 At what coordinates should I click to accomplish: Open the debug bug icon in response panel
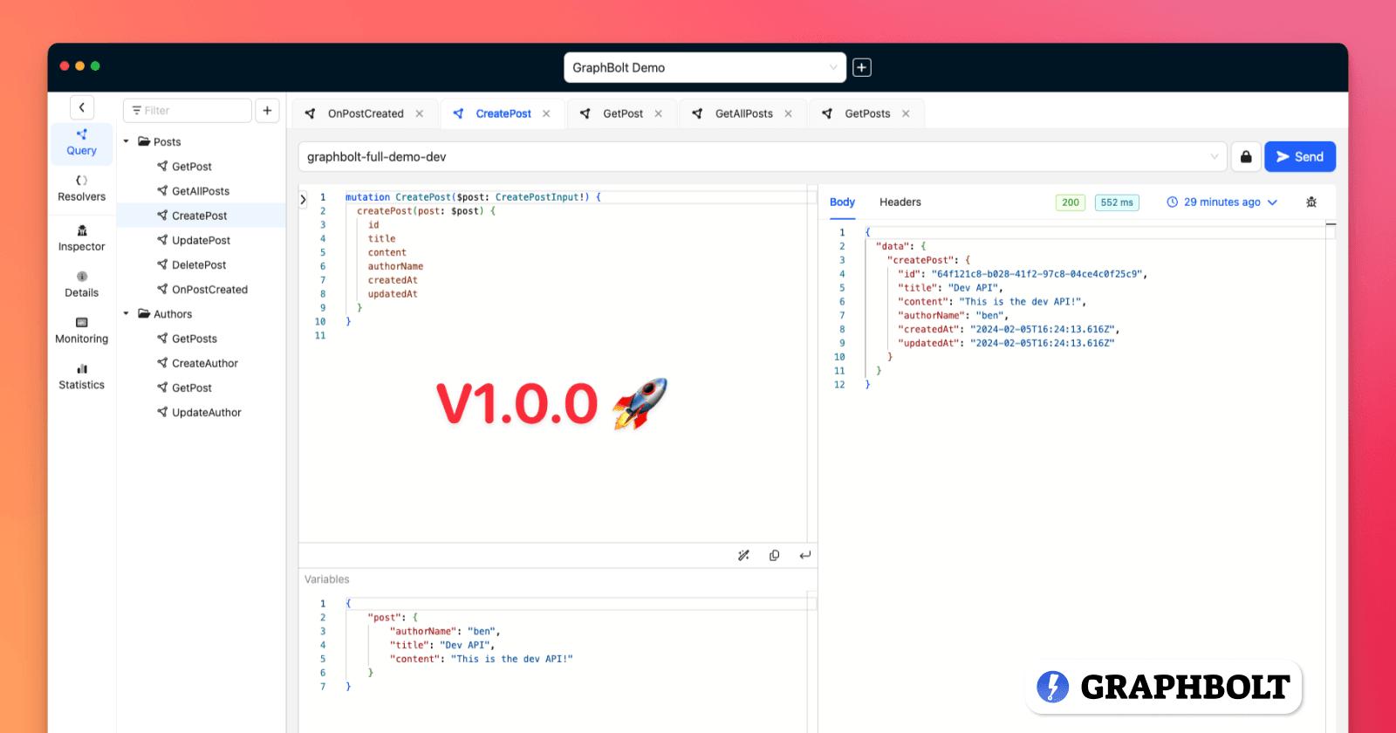(1310, 202)
